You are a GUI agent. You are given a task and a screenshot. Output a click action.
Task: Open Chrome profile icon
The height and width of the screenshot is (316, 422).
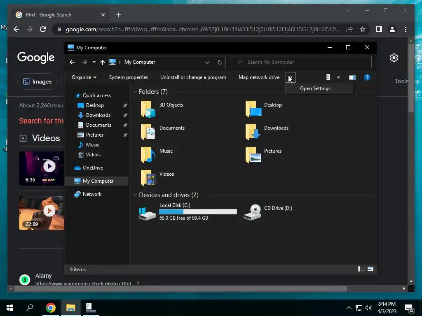[392, 29]
